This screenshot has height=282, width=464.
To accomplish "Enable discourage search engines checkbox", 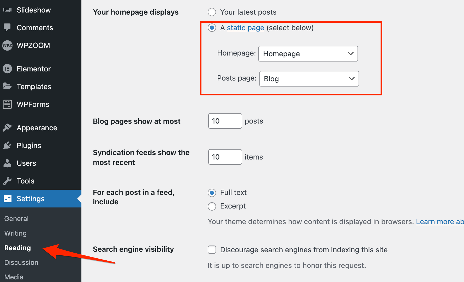I will [x=212, y=250].
